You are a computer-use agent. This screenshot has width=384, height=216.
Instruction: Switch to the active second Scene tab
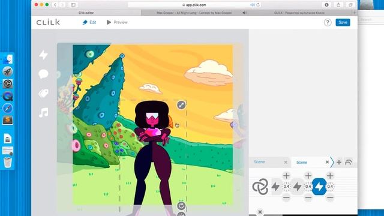302,163
